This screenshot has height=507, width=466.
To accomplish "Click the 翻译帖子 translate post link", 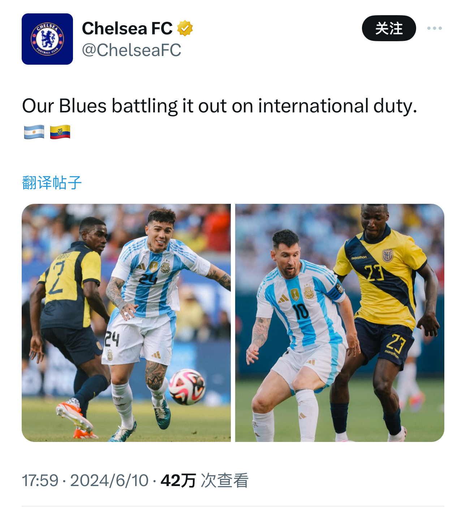I will coord(52,182).
